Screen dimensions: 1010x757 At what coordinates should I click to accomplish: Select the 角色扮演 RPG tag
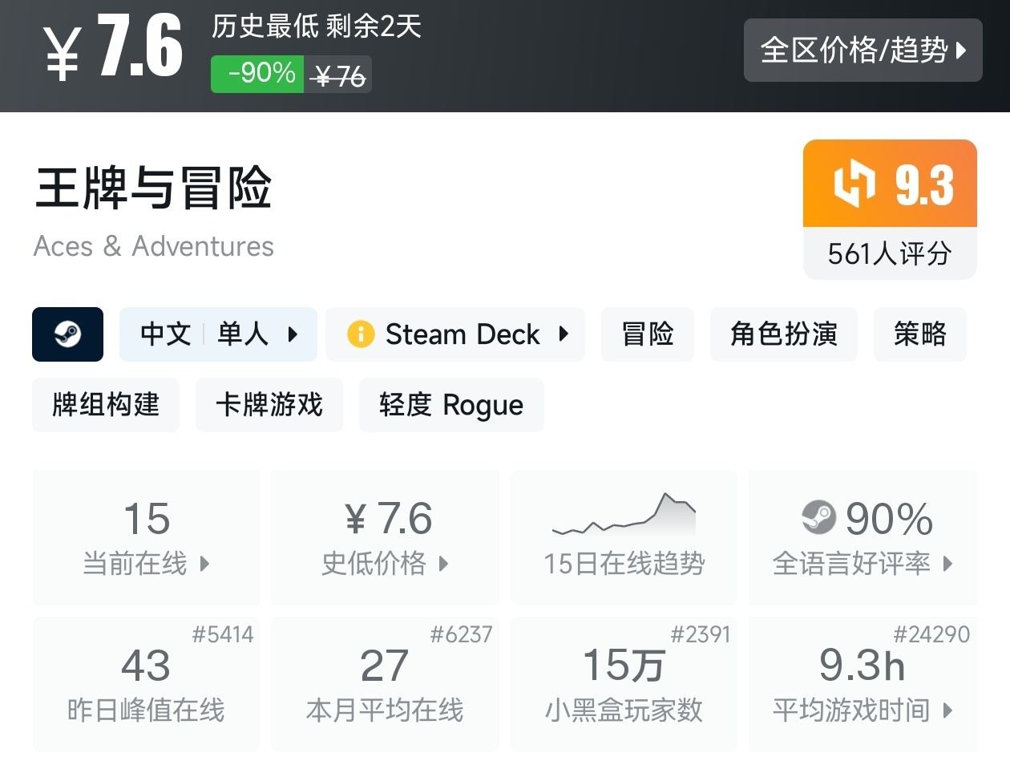[x=783, y=334]
